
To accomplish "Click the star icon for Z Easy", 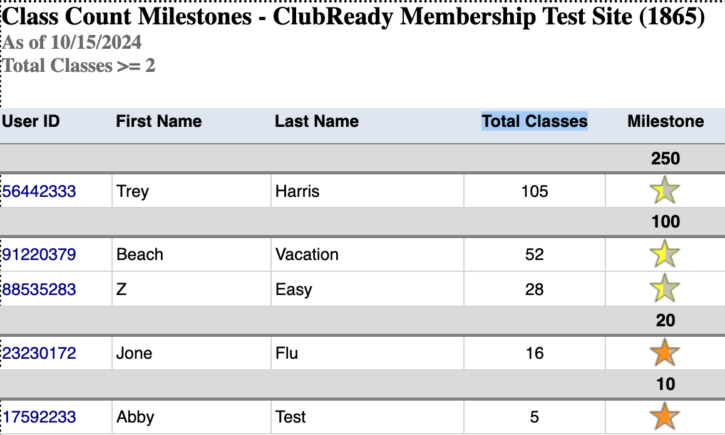I will pyautogui.click(x=665, y=289).
